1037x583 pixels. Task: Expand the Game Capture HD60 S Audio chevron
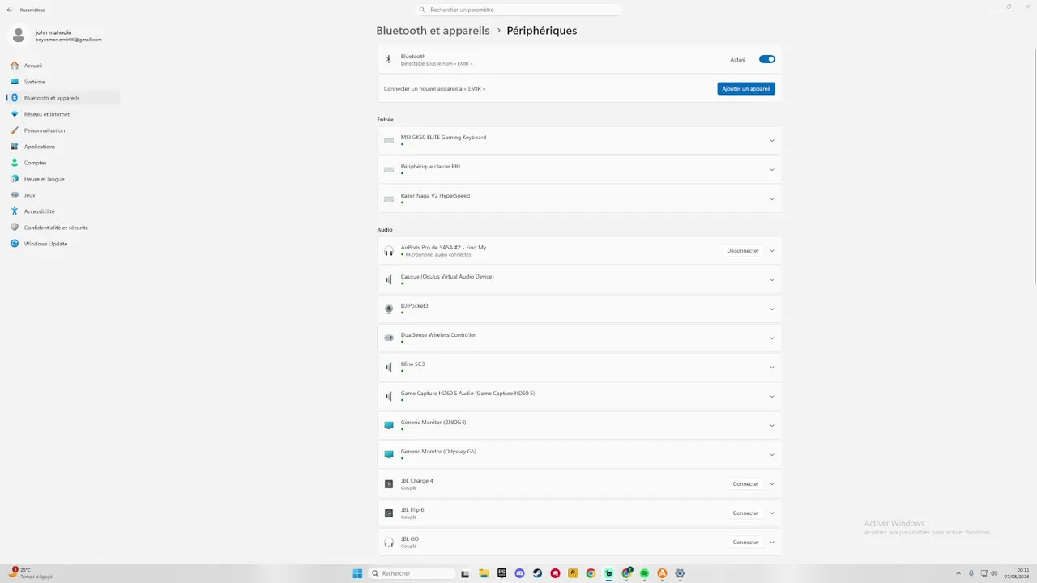click(x=772, y=397)
